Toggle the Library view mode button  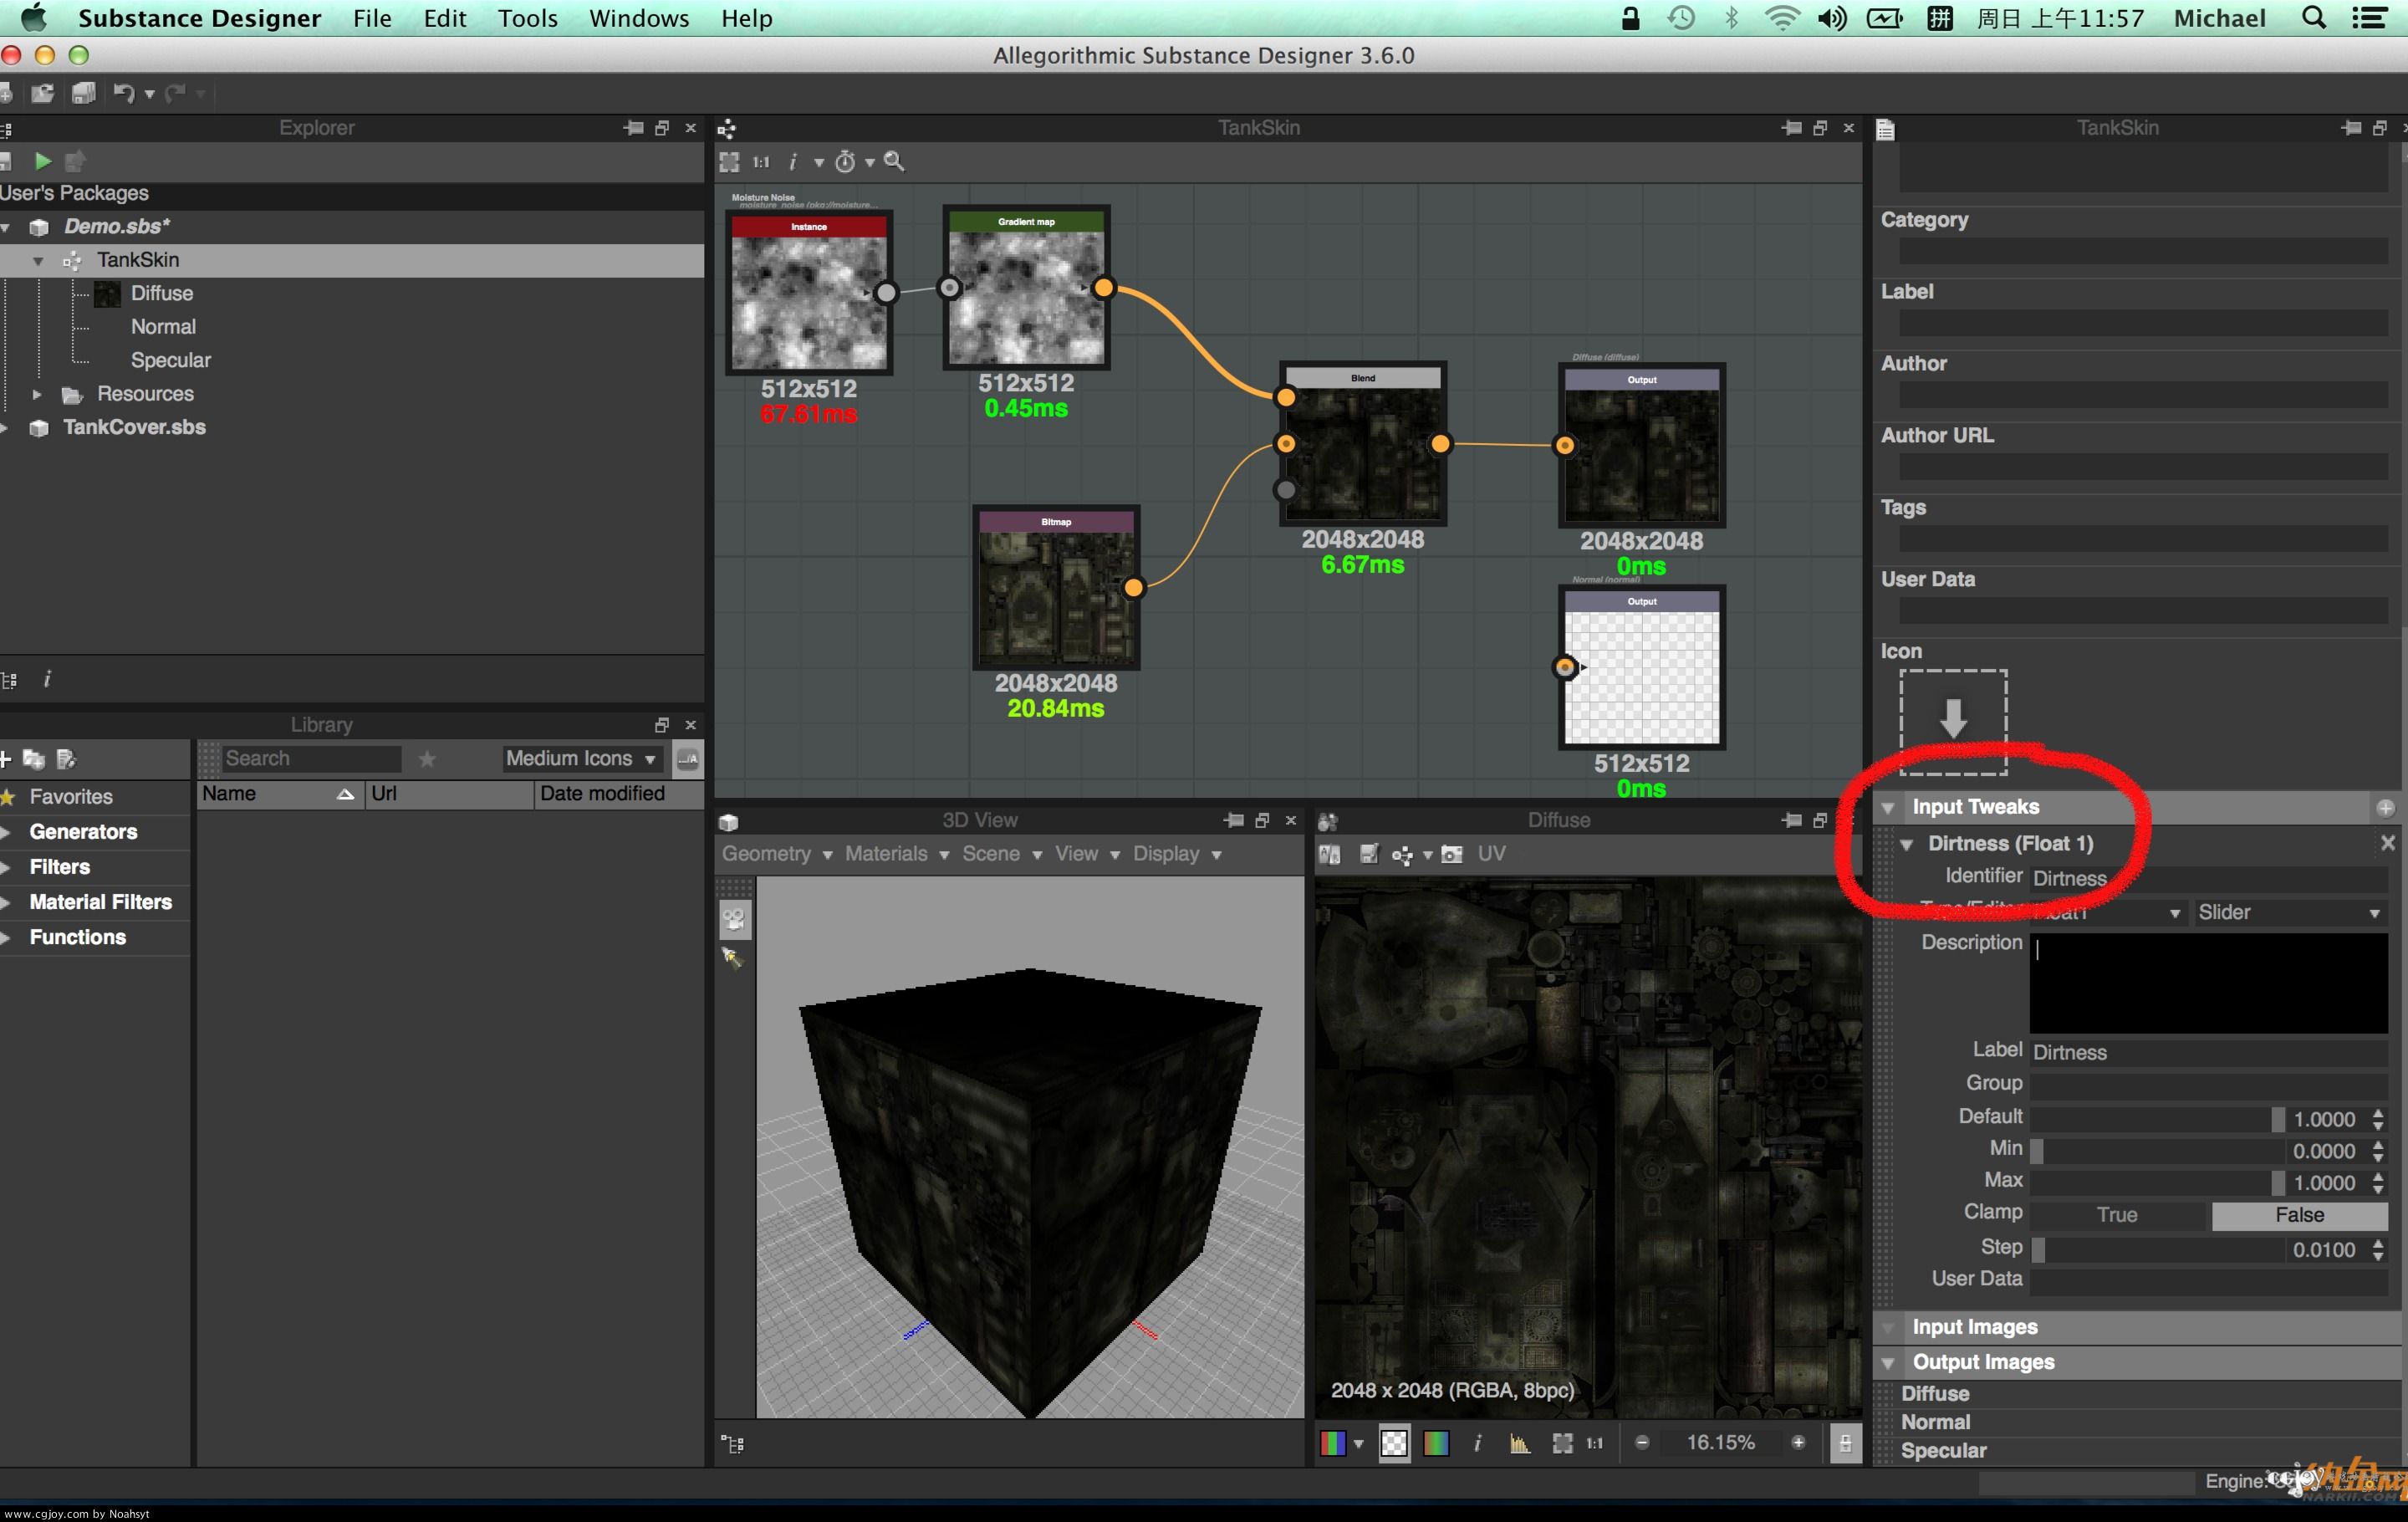(688, 759)
